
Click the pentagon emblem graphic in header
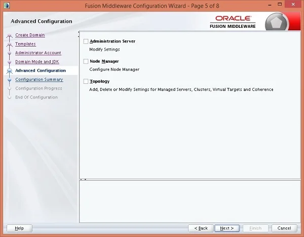pyautogui.click(x=277, y=22)
